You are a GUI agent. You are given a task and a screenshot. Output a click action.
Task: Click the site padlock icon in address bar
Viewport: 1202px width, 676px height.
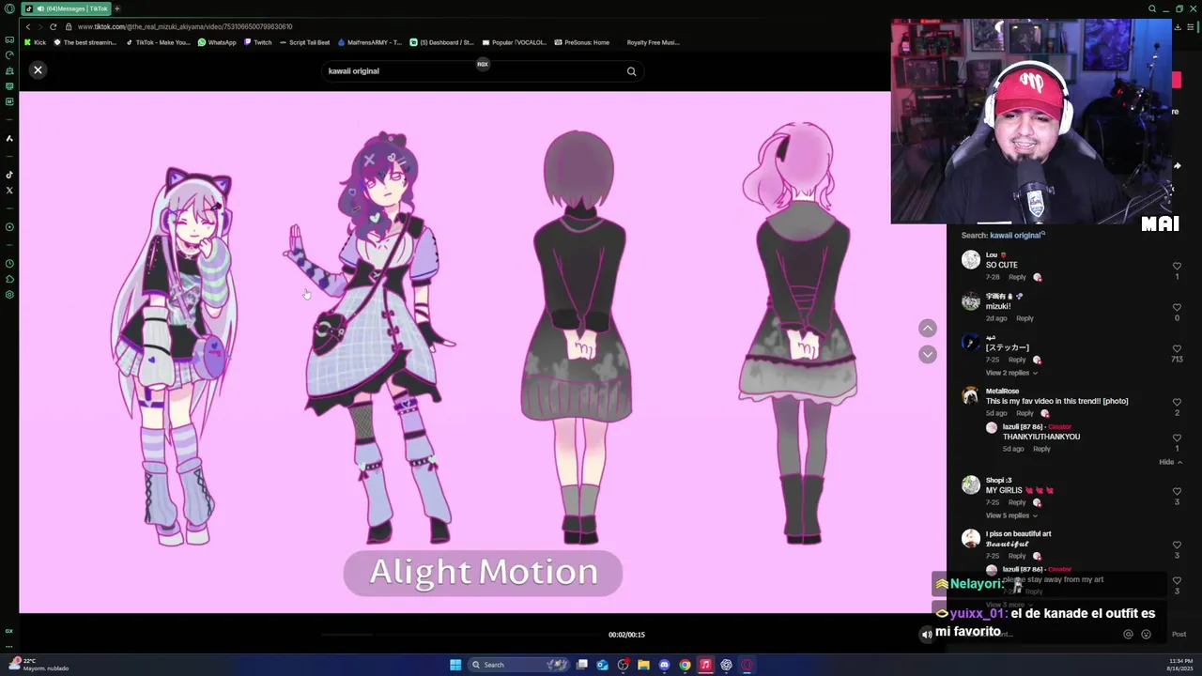point(69,26)
